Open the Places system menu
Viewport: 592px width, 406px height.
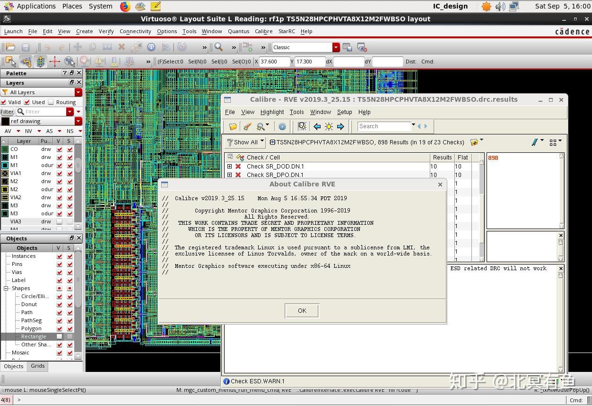click(72, 6)
